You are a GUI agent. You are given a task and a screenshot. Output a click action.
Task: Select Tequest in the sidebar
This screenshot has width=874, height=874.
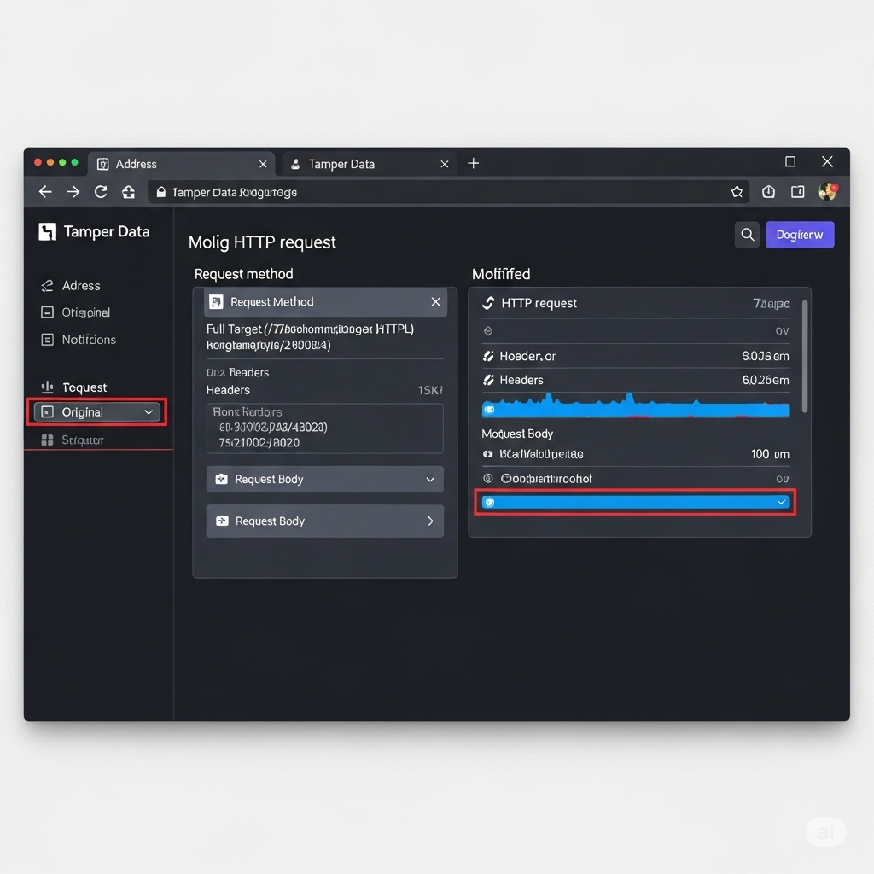pyautogui.click(x=84, y=387)
